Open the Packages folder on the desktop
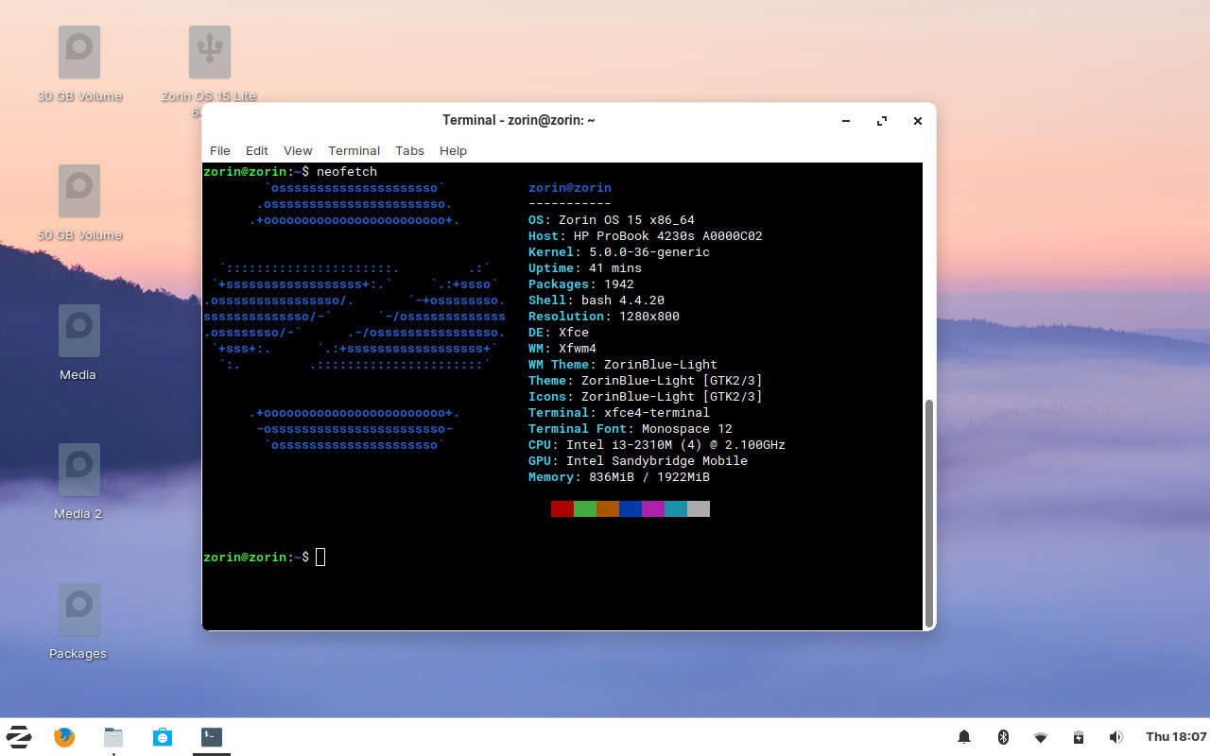This screenshot has height=756, width=1210. click(78, 609)
